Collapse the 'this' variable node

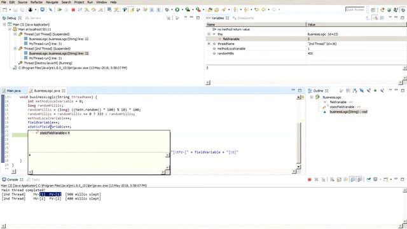pos(209,34)
